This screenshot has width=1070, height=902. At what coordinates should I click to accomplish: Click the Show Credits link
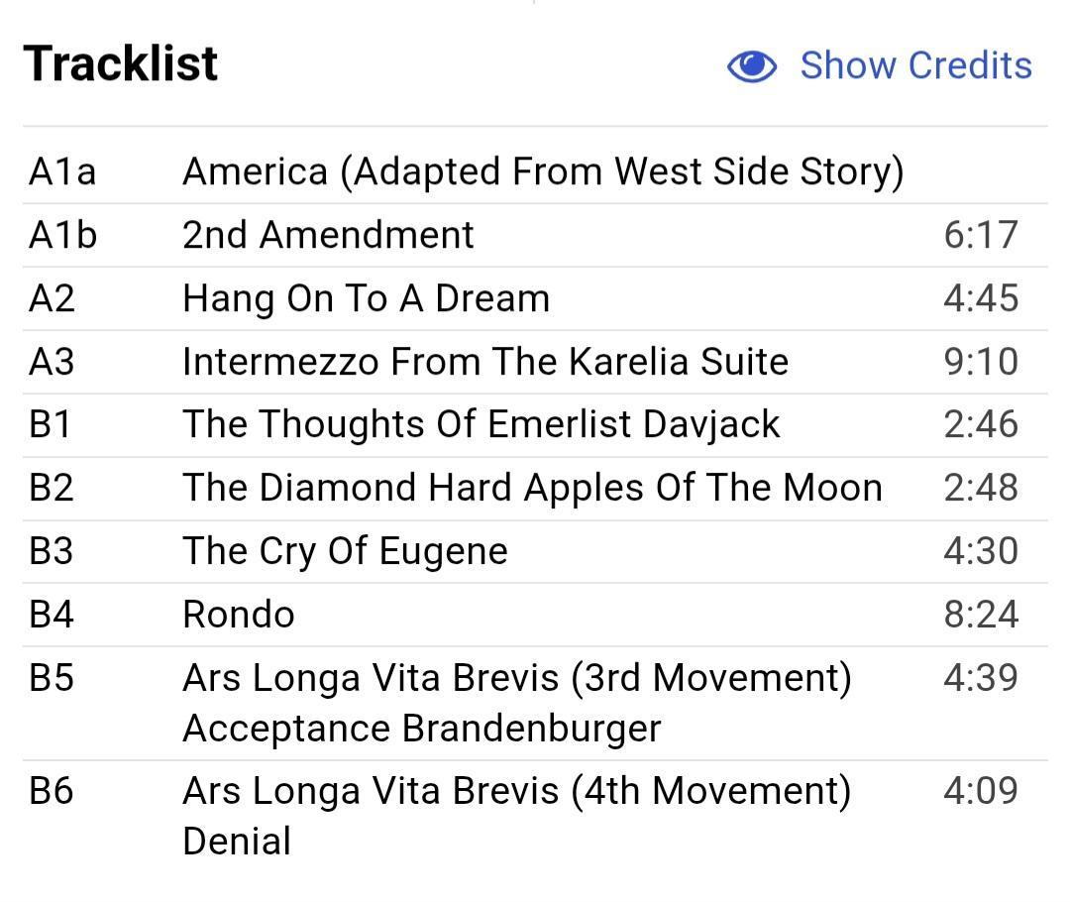point(915,65)
